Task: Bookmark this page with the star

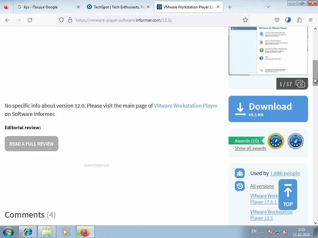Action: pyautogui.click(x=245, y=20)
